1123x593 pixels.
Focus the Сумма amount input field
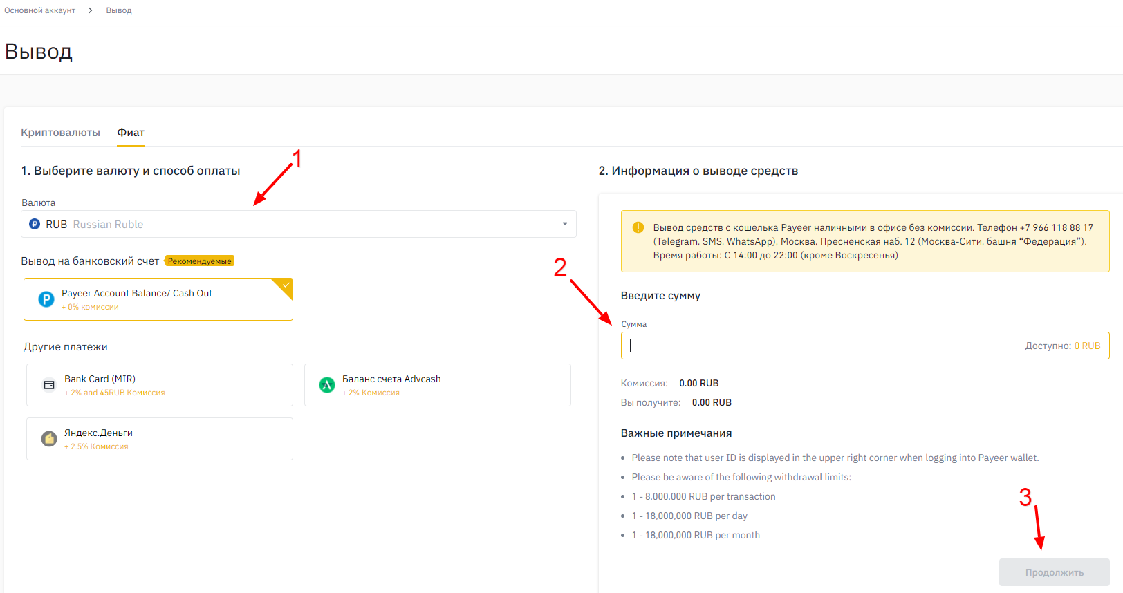click(x=816, y=346)
